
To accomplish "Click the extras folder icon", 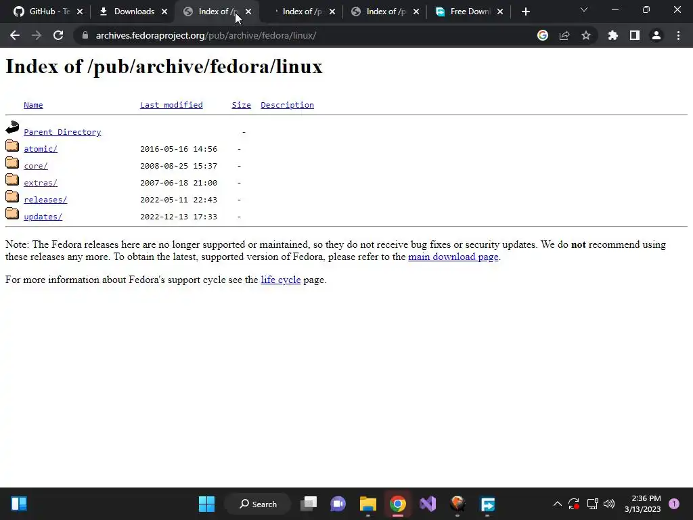I will pyautogui.click(x=12, y=179).
